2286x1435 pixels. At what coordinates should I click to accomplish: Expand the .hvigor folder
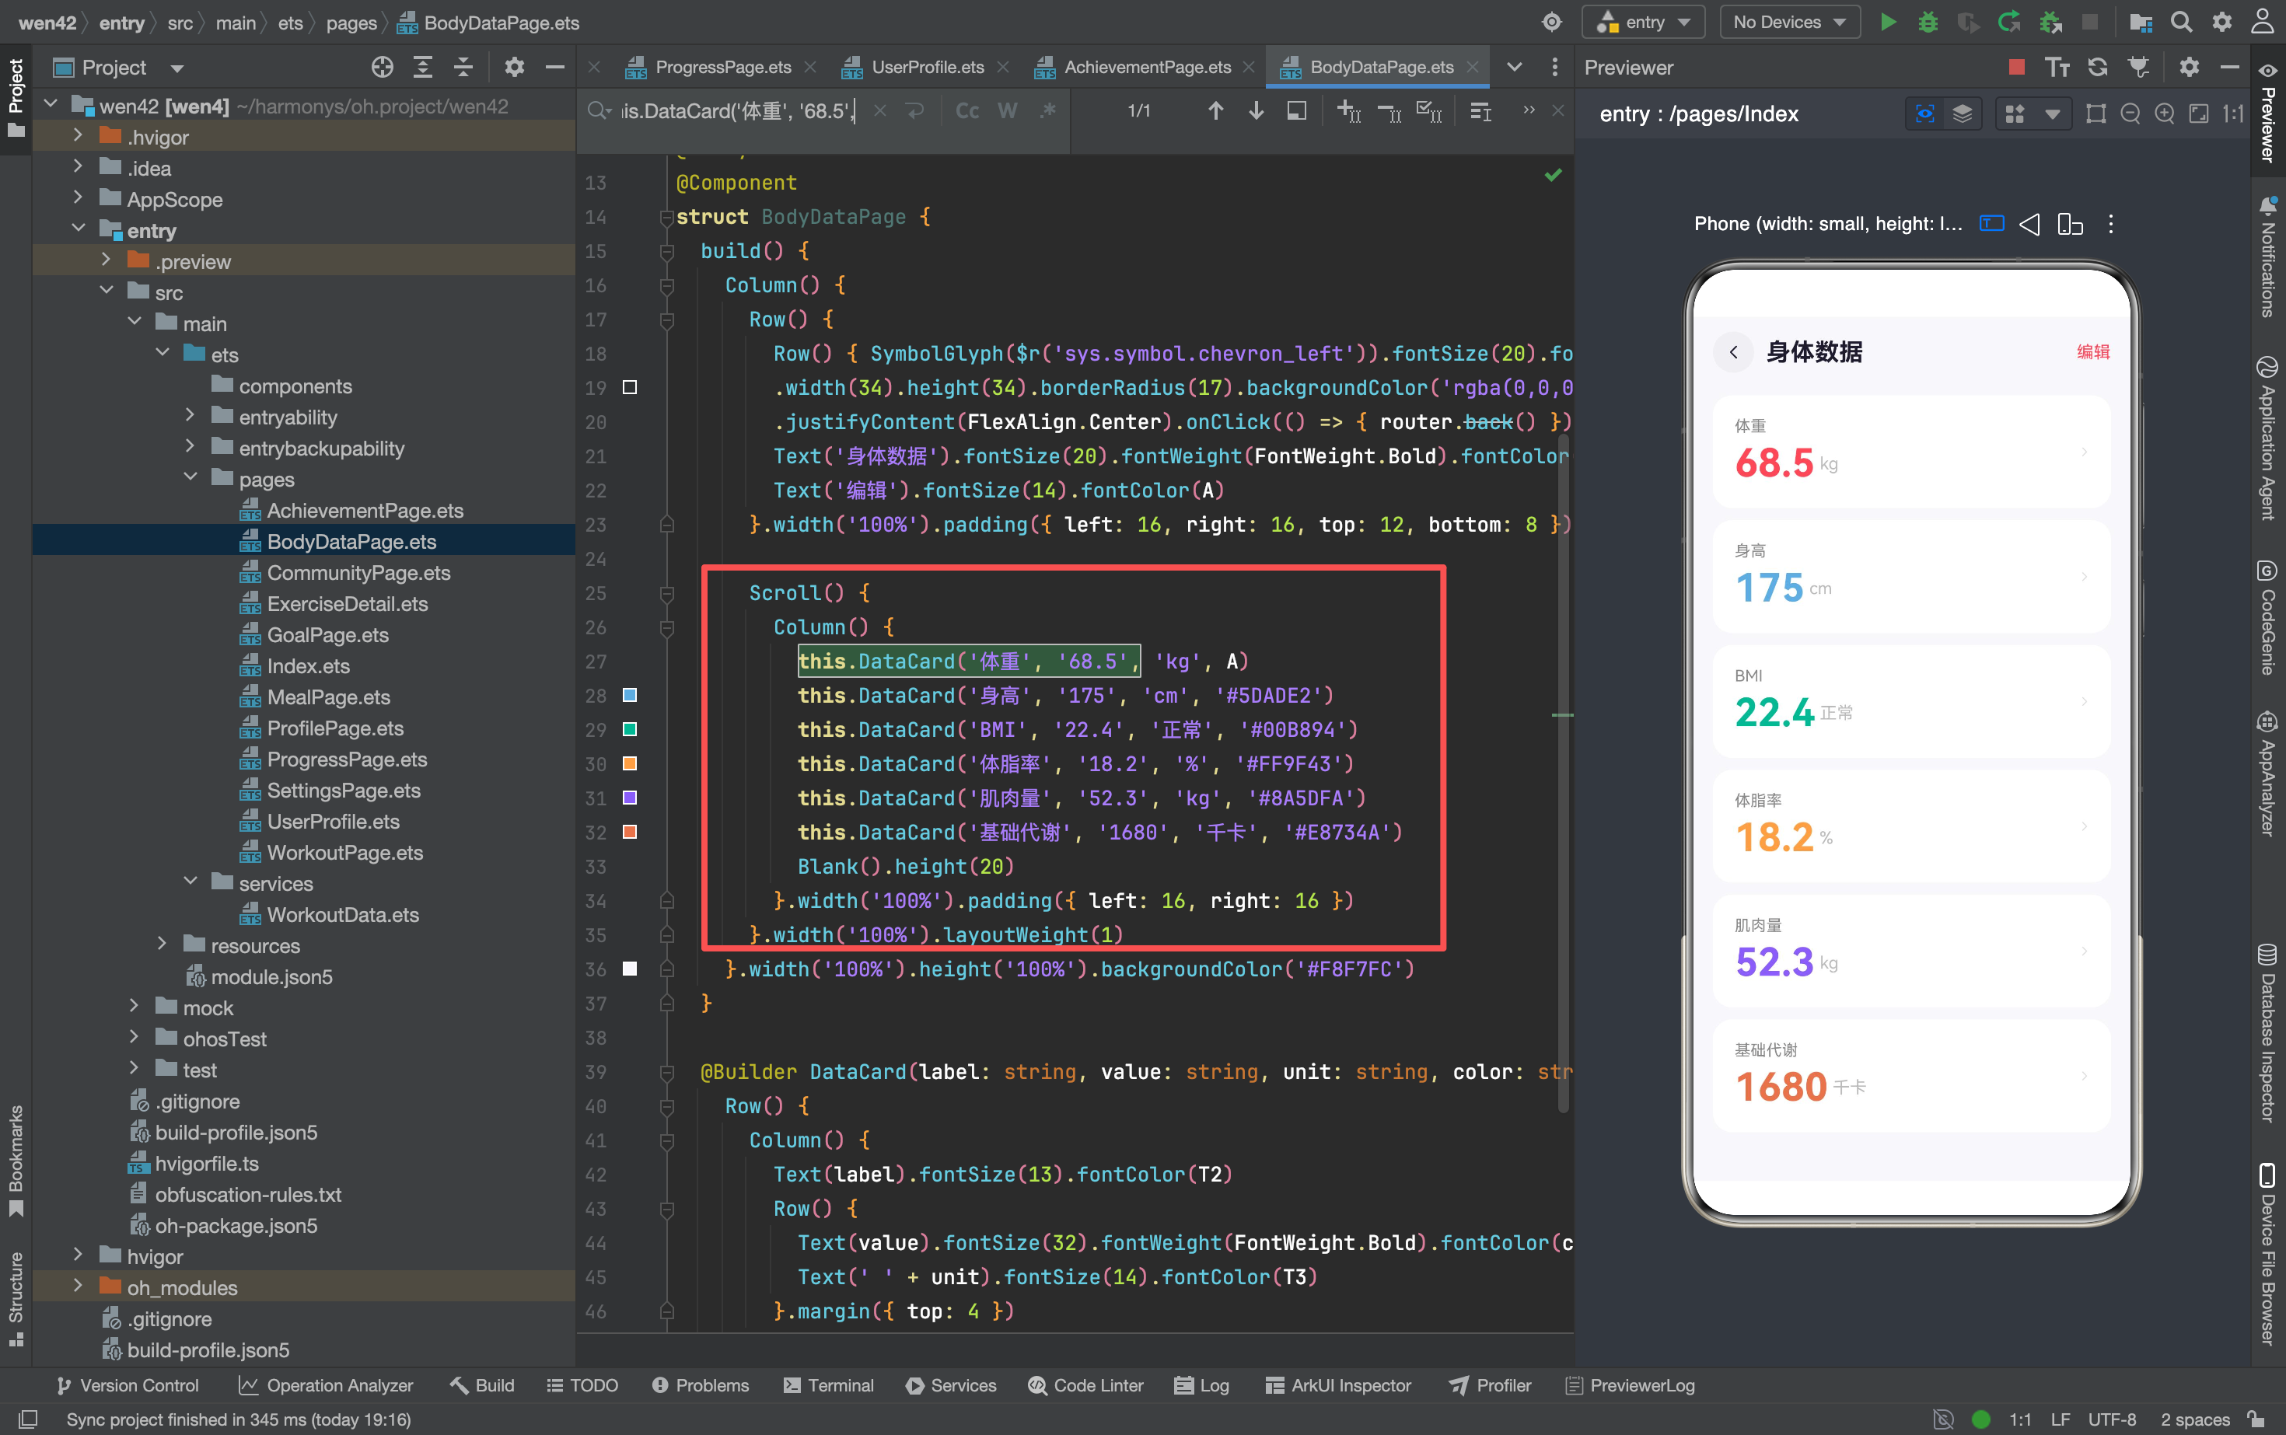[78, 137]
